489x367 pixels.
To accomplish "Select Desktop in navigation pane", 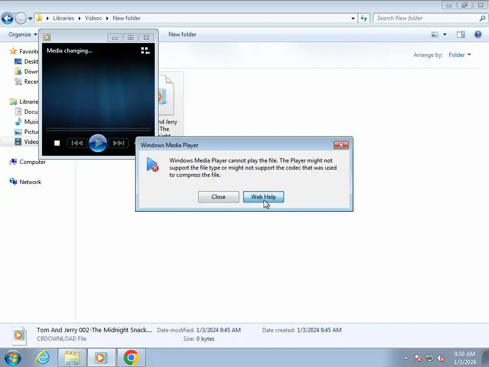I will point(27,62).
